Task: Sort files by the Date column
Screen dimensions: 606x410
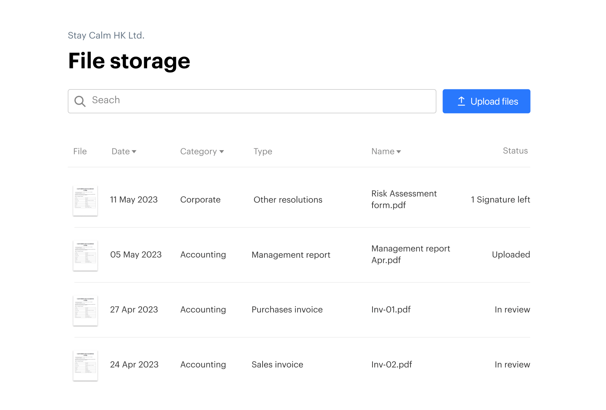Action: pyautogui.click(x=124, y=152)
